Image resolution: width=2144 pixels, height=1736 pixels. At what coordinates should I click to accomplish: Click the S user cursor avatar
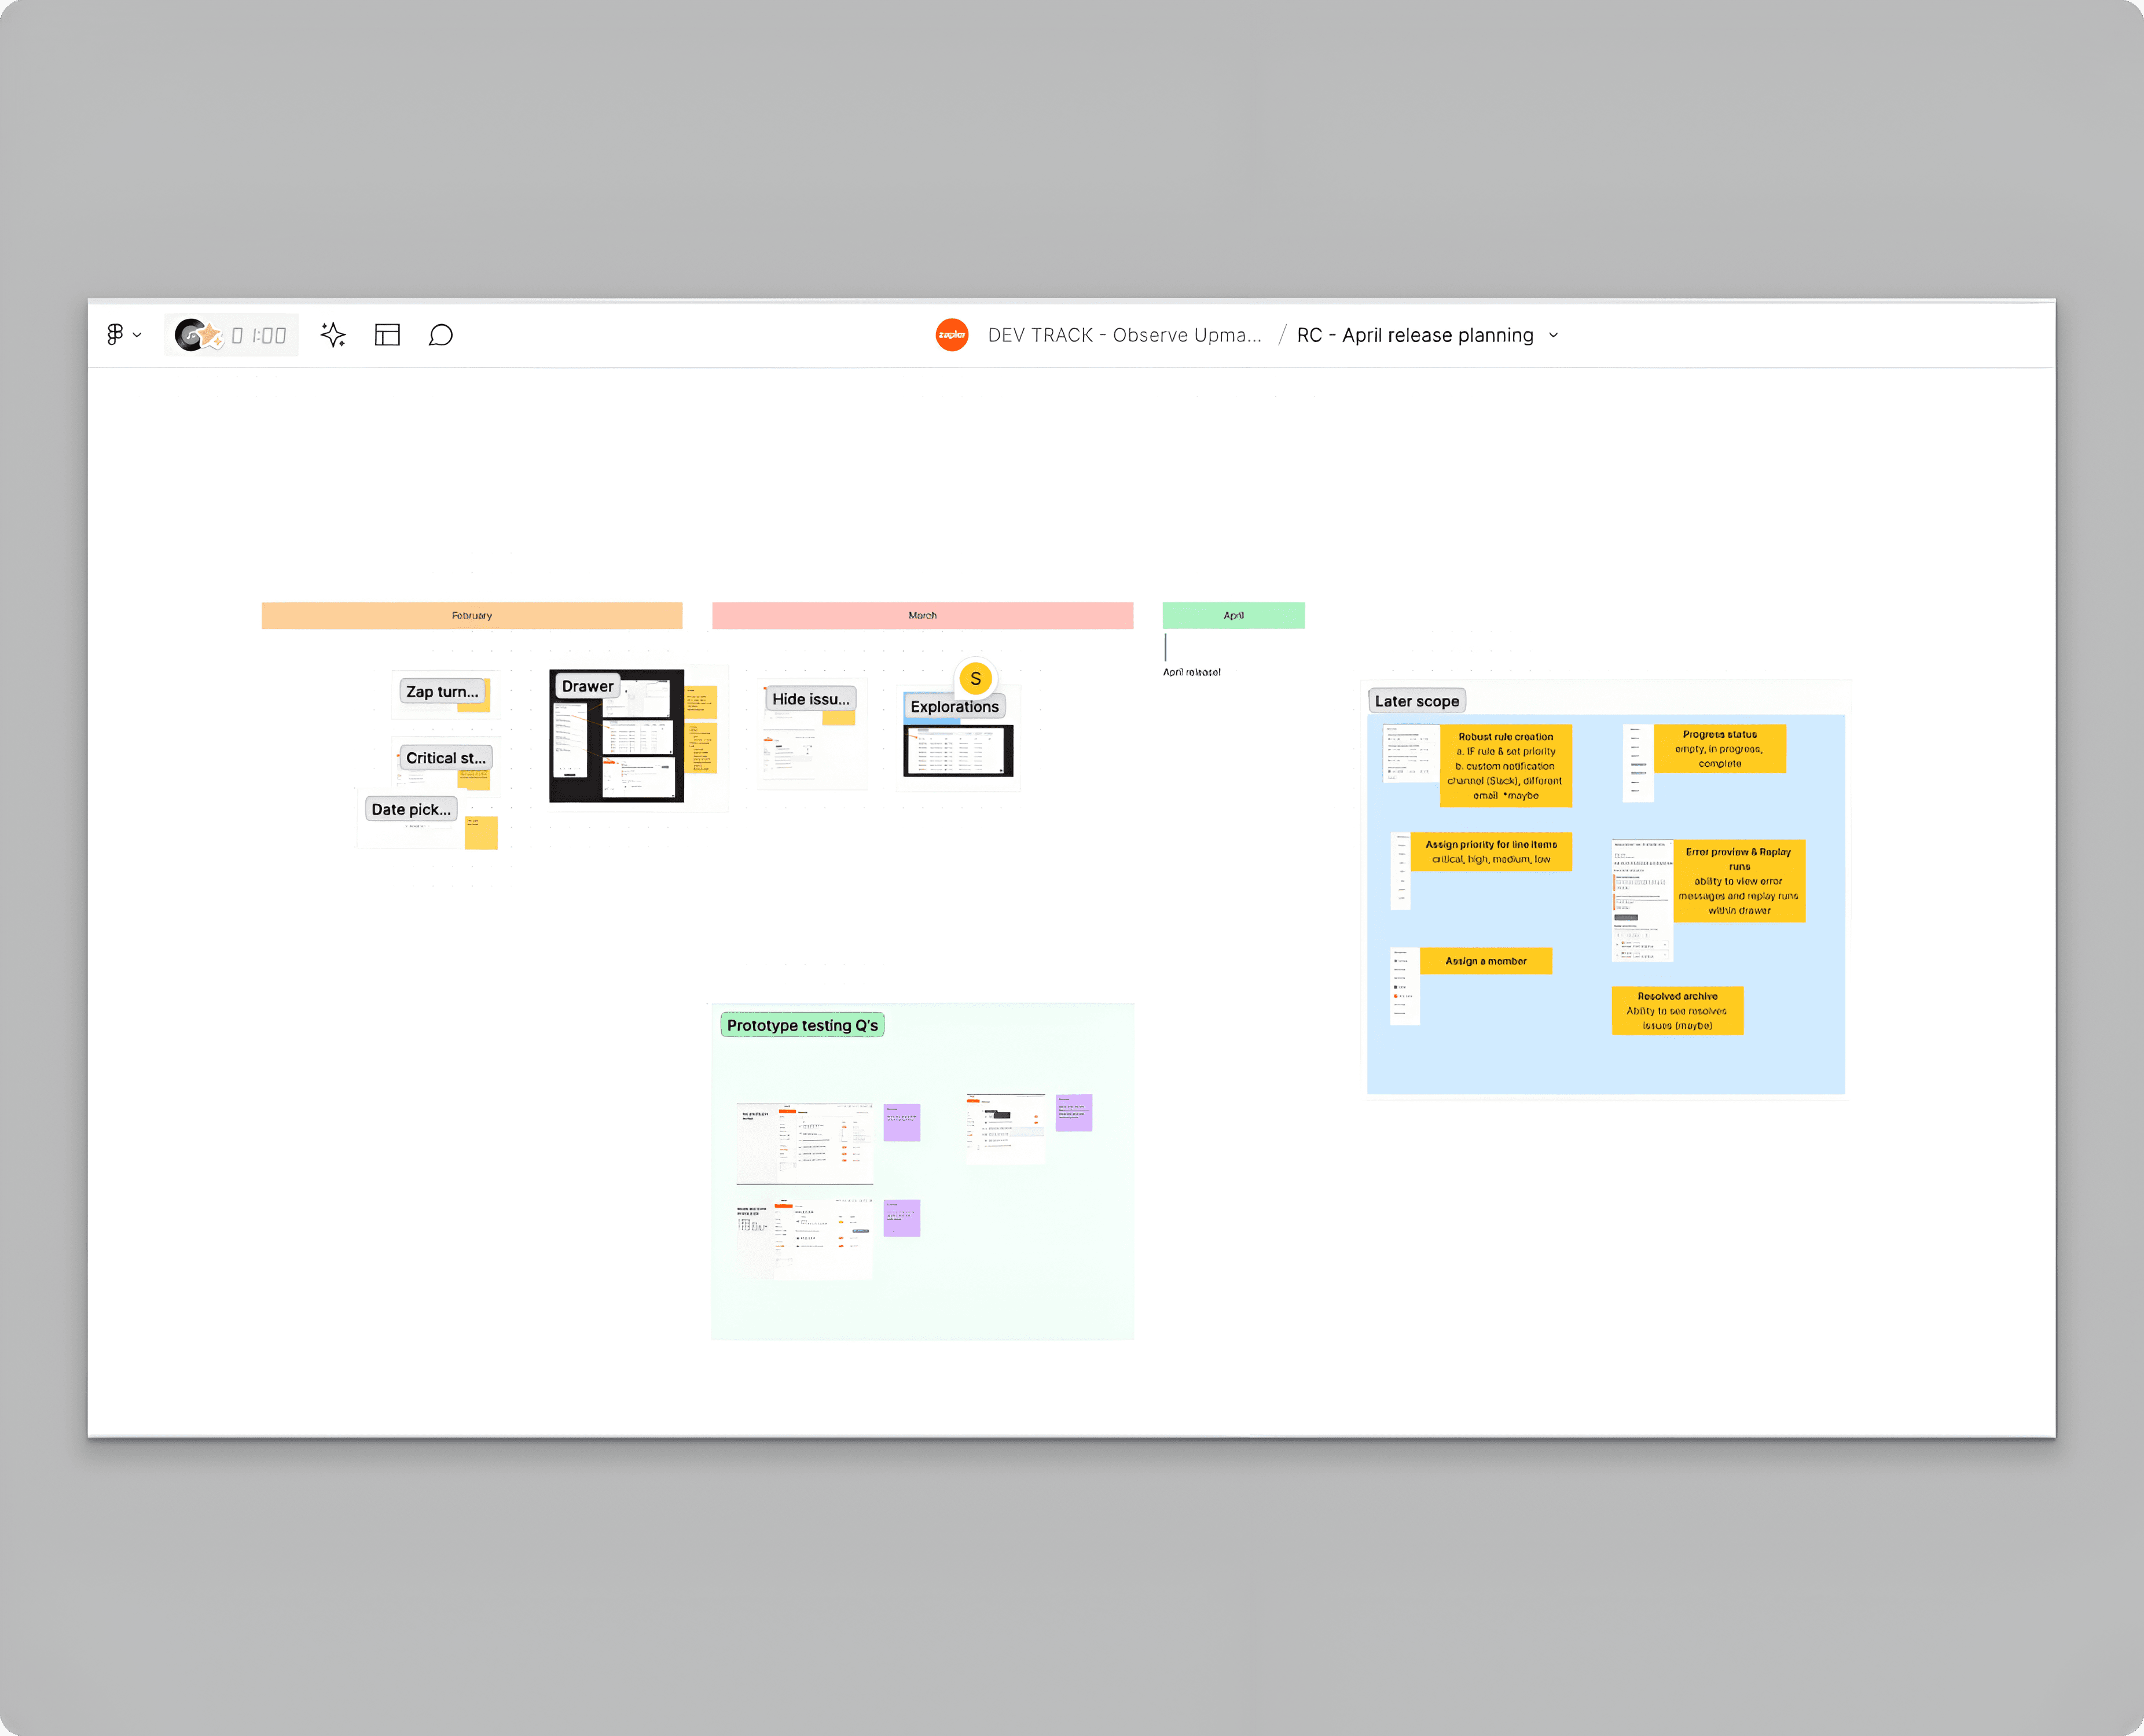pos(975,679)
